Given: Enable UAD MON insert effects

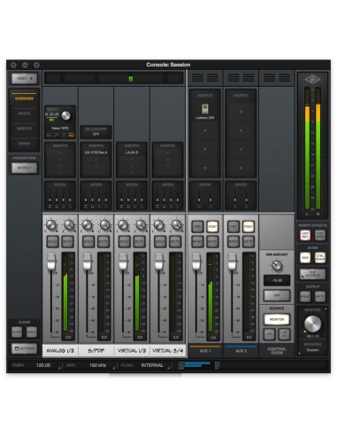Looking at the screenshot, I should [x=320, y=235].
